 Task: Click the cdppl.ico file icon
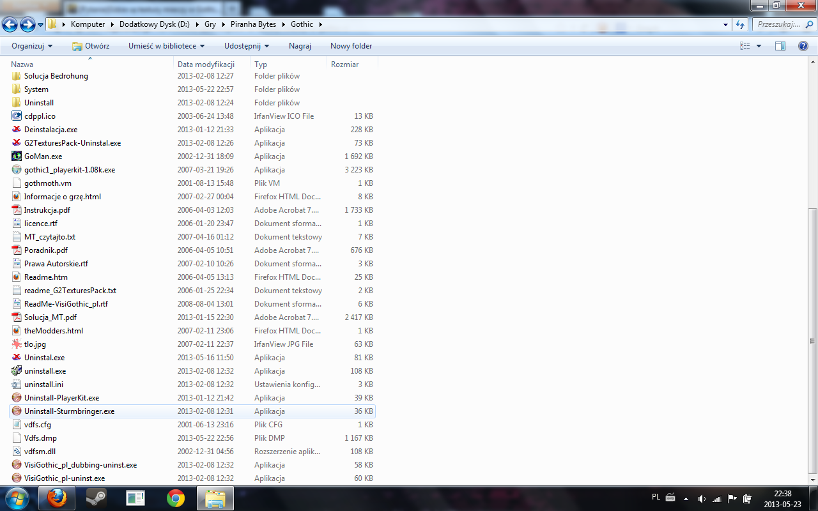point(17,116)
